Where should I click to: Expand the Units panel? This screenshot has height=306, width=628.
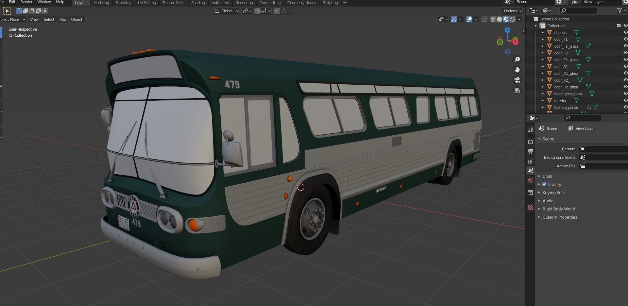point(547,176)
